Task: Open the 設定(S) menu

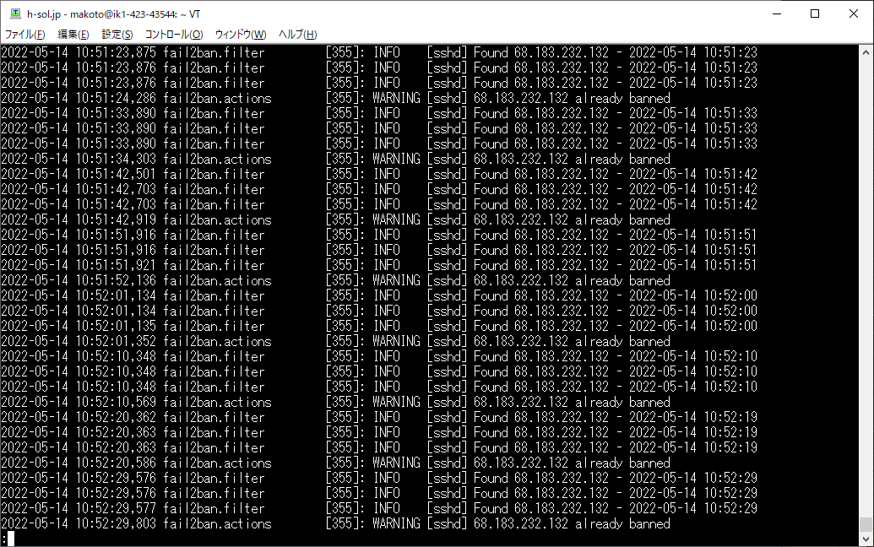Action: [x=117, y=35]
